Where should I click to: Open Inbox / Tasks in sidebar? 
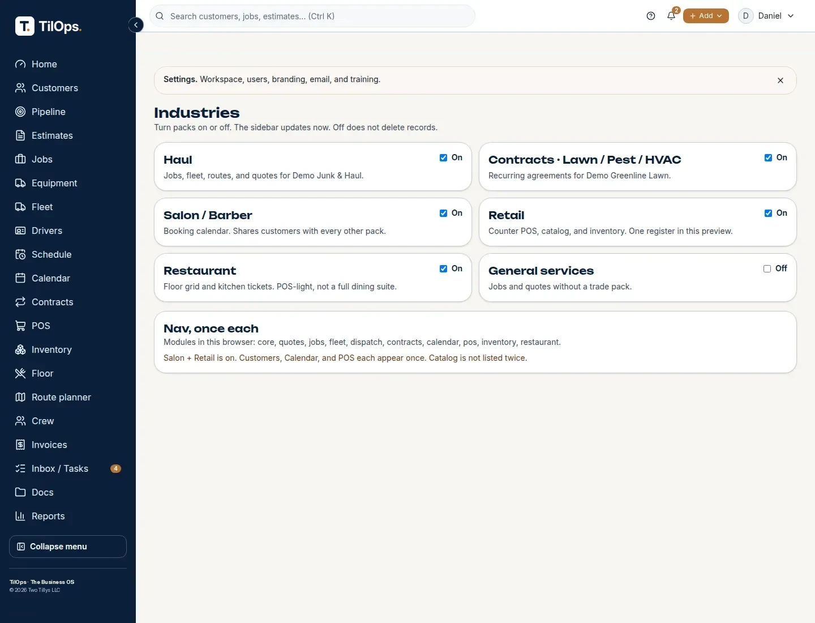[x=68, y=468]
